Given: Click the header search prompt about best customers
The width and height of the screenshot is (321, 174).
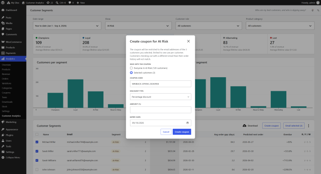Looking at the screenshot, I should click(x=280, y=10).
